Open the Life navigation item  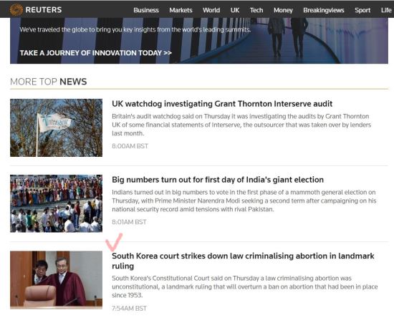pos(386,10)
